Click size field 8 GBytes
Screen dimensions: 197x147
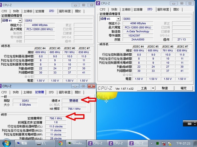click(x=25, y=105)
